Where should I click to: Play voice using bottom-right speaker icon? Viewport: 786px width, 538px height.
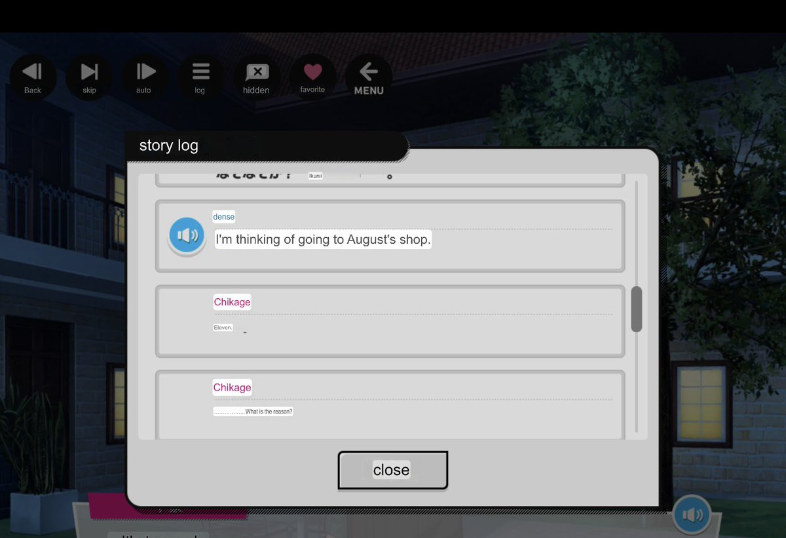[692, 514]
